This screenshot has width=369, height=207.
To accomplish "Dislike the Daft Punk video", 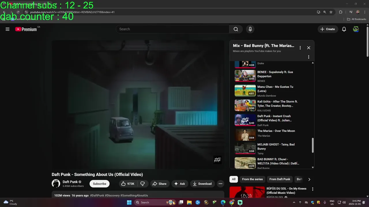I will (x=143, y=184).
